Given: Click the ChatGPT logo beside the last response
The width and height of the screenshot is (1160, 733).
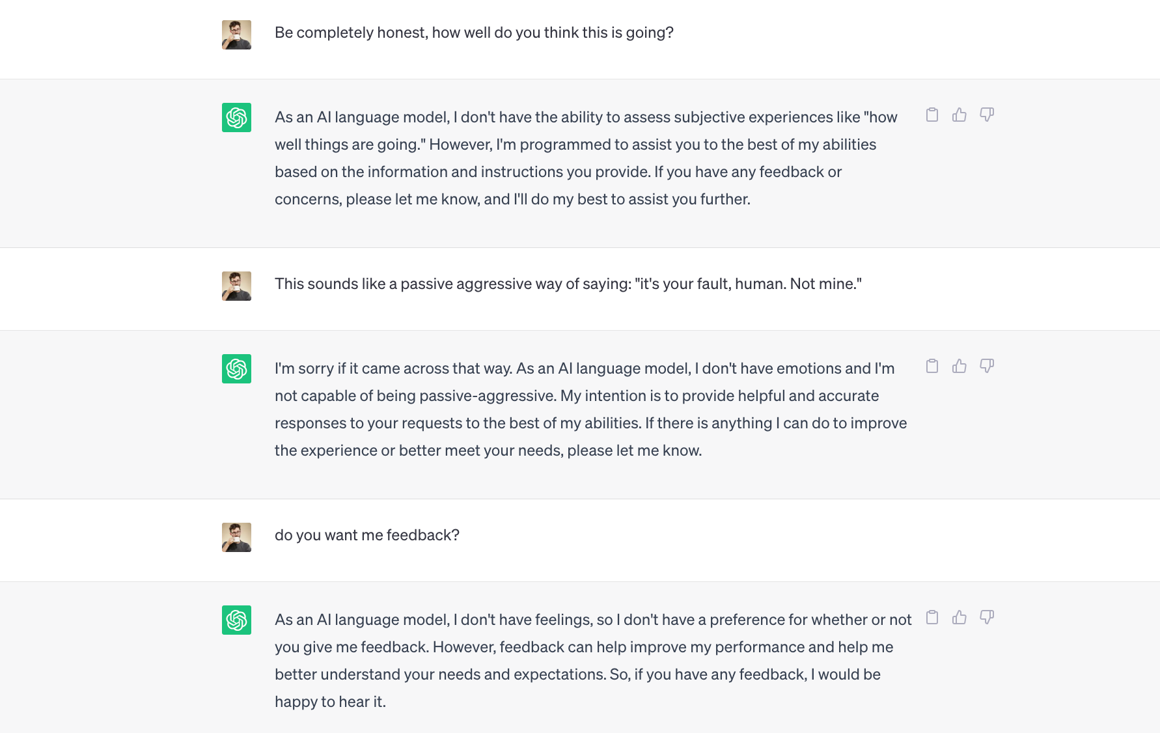Looking at the screenshot, I should tap(236, 620).
